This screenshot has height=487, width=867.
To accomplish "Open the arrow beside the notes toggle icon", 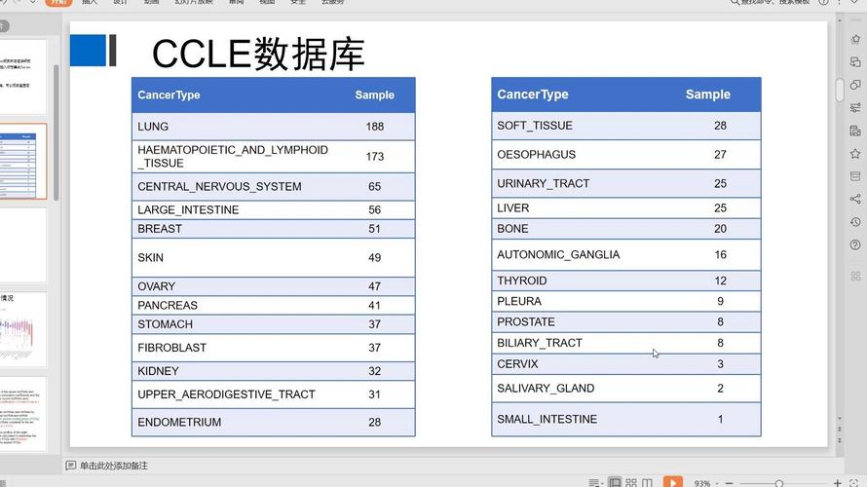I will click(602, 484).
